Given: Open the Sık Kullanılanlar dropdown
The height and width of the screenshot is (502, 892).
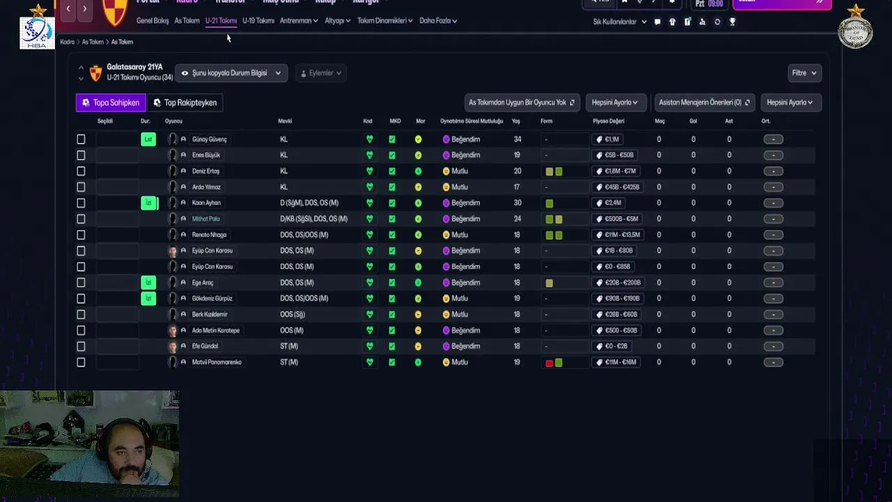Looking at the screenshot, I should (620, 22).
